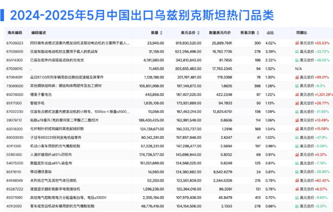
Task: Click the page title 2024-2025年5月中国出口乌兹别克斯坦热门品类
Action: pos(142,15)
